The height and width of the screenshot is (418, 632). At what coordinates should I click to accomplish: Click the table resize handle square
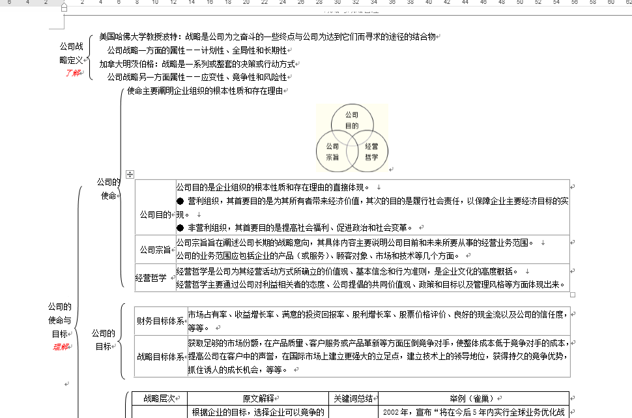click(x=573, y=295)
